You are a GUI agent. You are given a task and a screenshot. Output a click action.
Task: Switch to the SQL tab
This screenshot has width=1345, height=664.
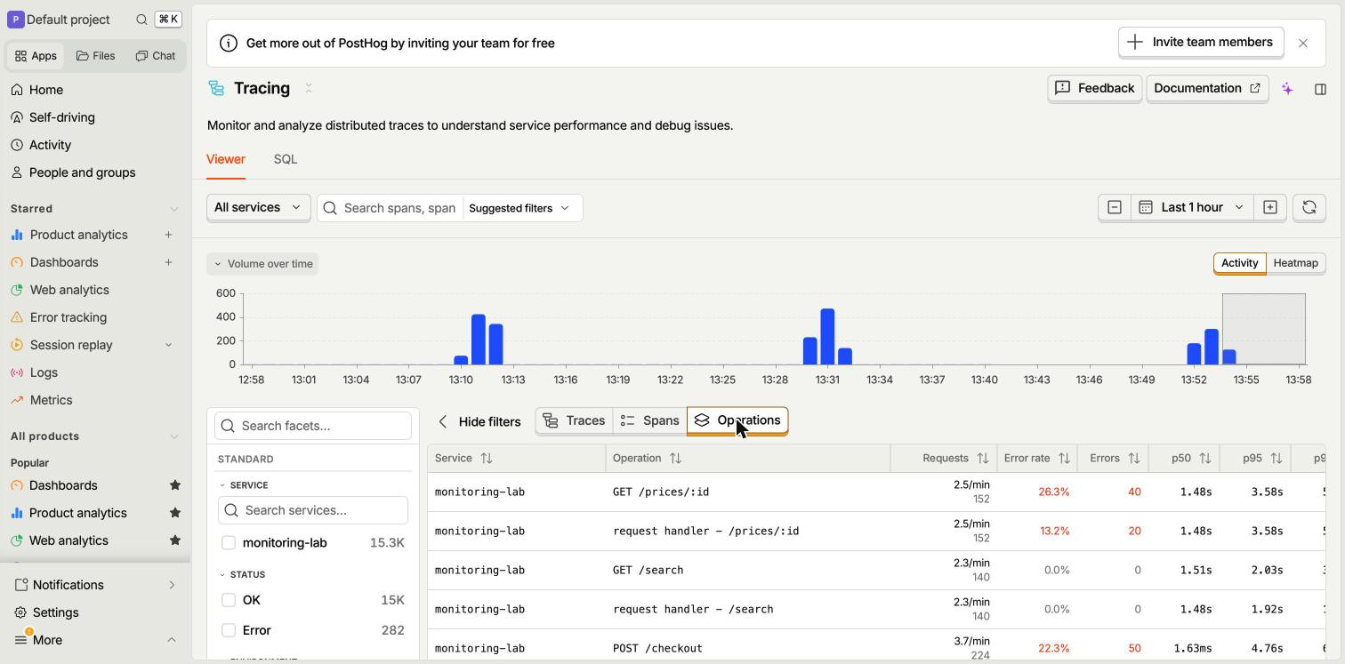coord(286,160)
